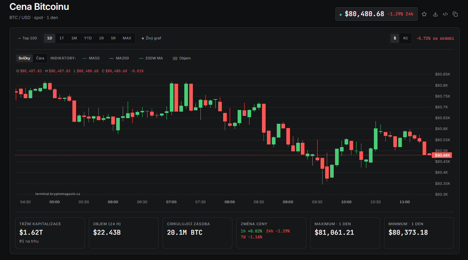The width and height of the screenshot is (468, 260).
Task: Show the MAX timeframe
Action: pyautogui.click(x=127, y=38)
